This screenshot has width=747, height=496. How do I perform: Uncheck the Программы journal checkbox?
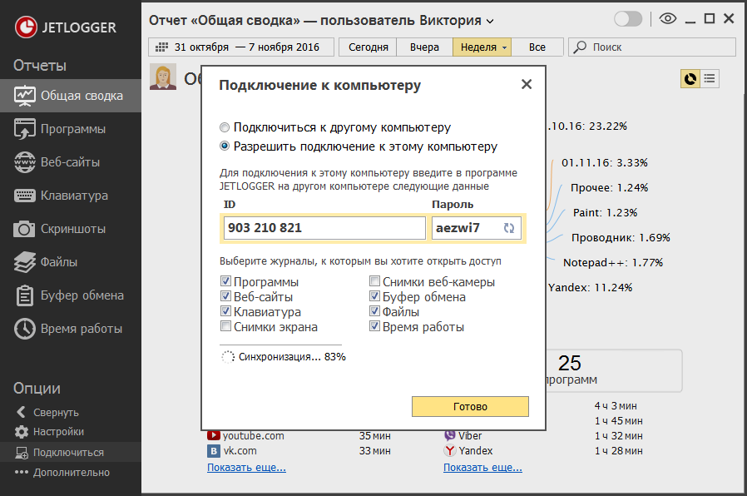point(225,281)
